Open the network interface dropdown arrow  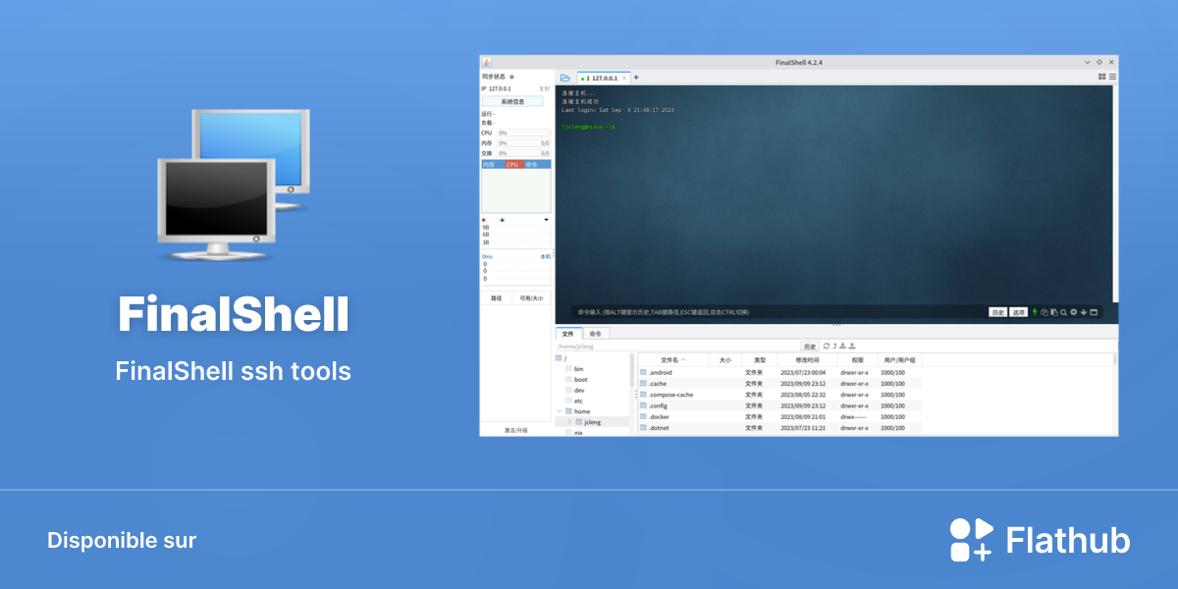(547, 220)
